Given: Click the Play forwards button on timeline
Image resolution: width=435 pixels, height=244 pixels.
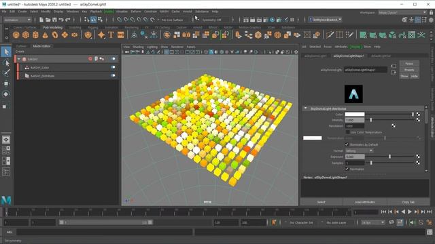Looking at the screenshot, I should (x=410, y=211).
